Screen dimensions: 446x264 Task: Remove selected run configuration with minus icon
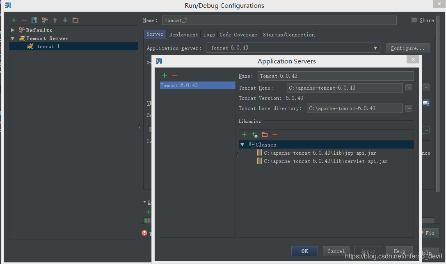click(x=24, y=20)
